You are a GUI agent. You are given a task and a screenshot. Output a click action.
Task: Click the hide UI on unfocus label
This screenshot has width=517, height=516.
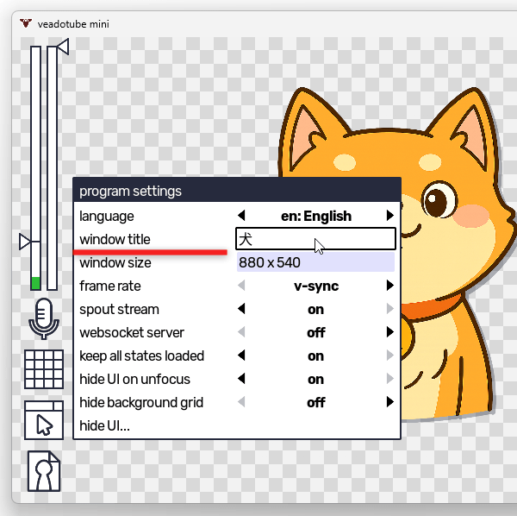coord(135,380)
